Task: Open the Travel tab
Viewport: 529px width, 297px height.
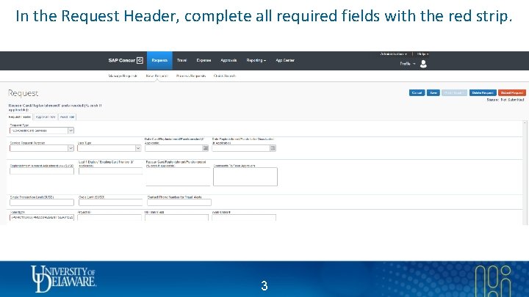Action: [x=181, y=61]
